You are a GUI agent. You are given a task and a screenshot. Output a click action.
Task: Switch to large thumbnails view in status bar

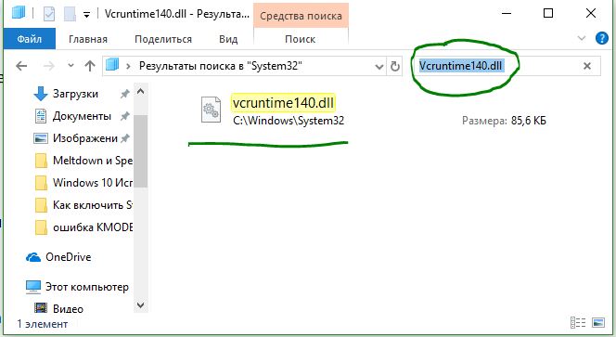click(x=598, y=323)
